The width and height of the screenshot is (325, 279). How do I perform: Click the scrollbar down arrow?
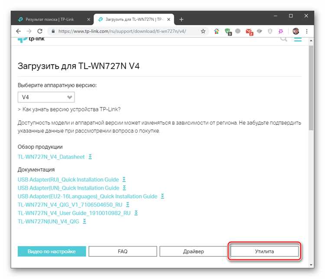tap(311, 265)
